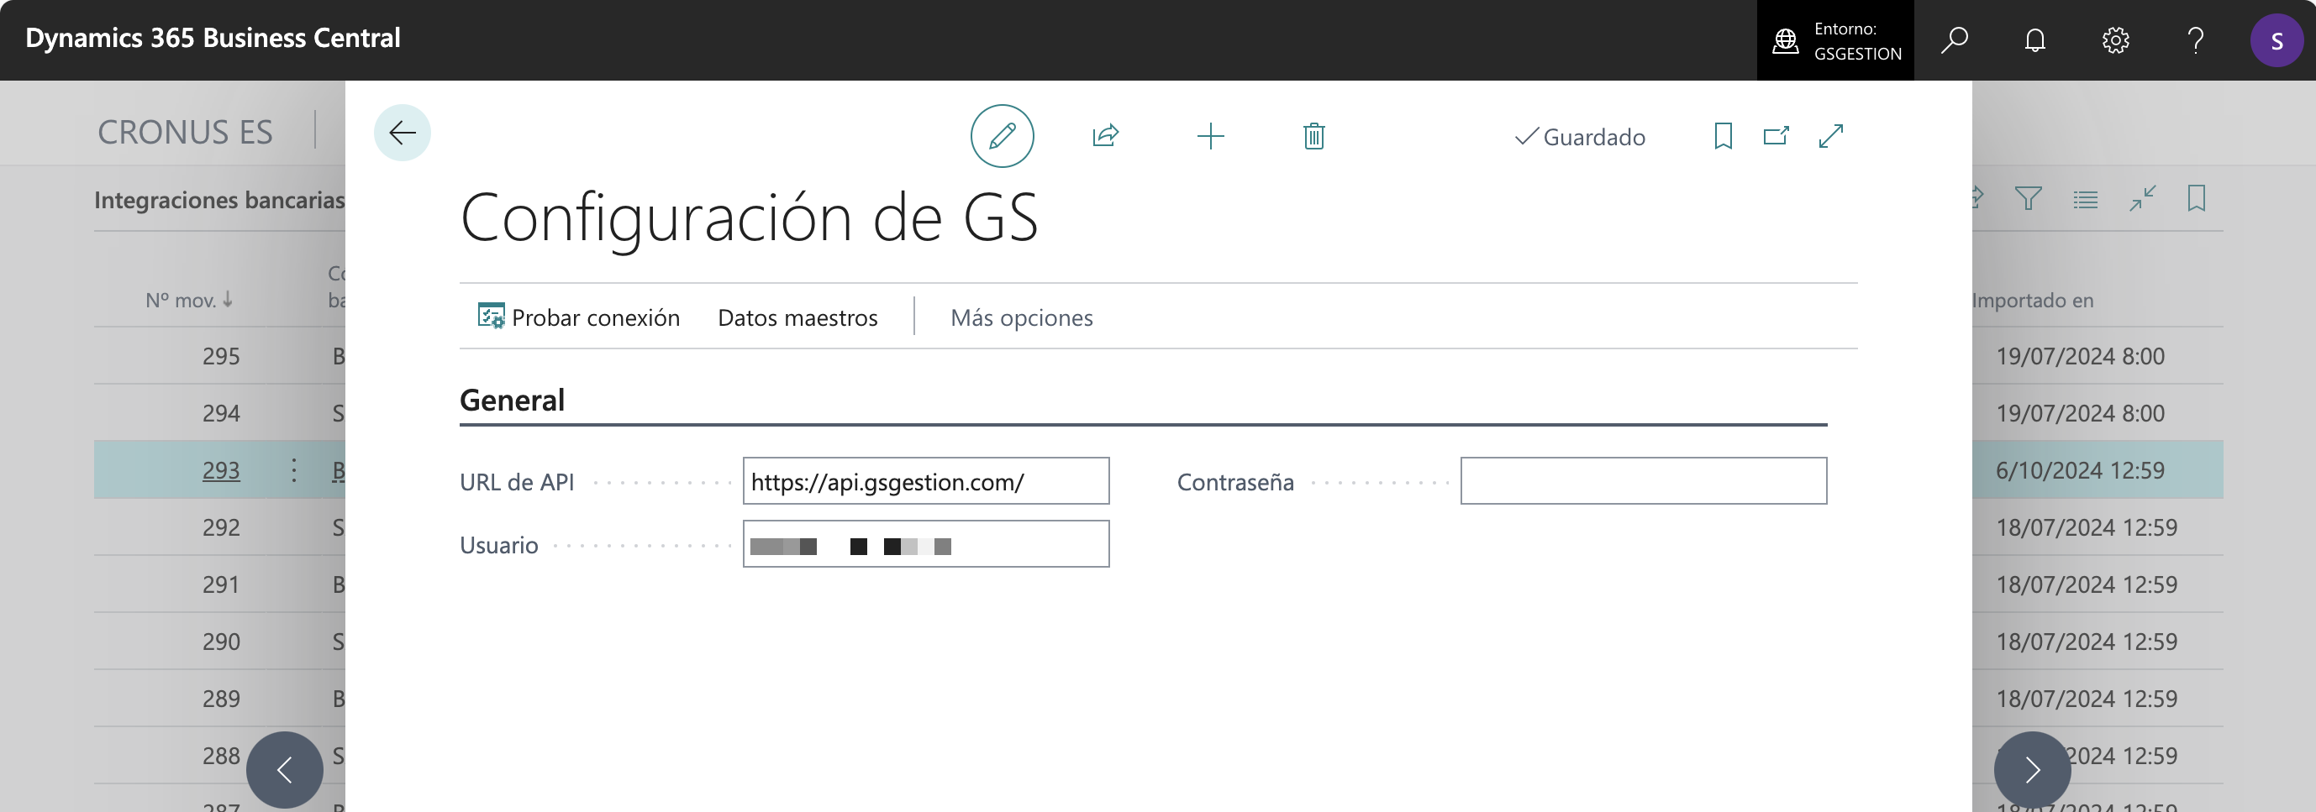2316x812 pixels.
Task: Click bookmark icon in Configuración card
Action: (1723, 137)
